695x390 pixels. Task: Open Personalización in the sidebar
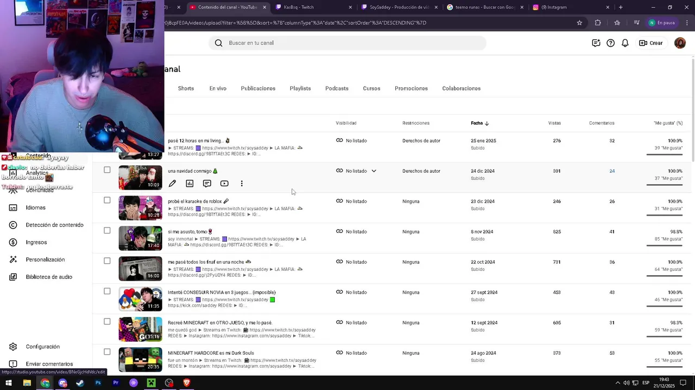pyautogui.click(x=45, y=259)
